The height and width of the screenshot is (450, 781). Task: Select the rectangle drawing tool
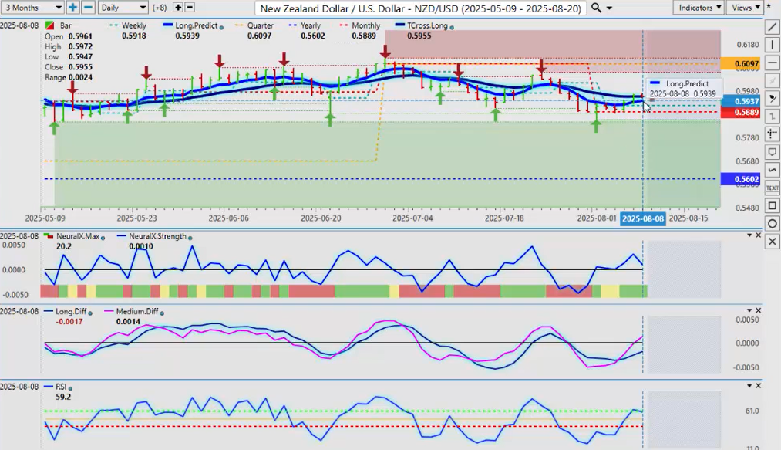(773, 205)
